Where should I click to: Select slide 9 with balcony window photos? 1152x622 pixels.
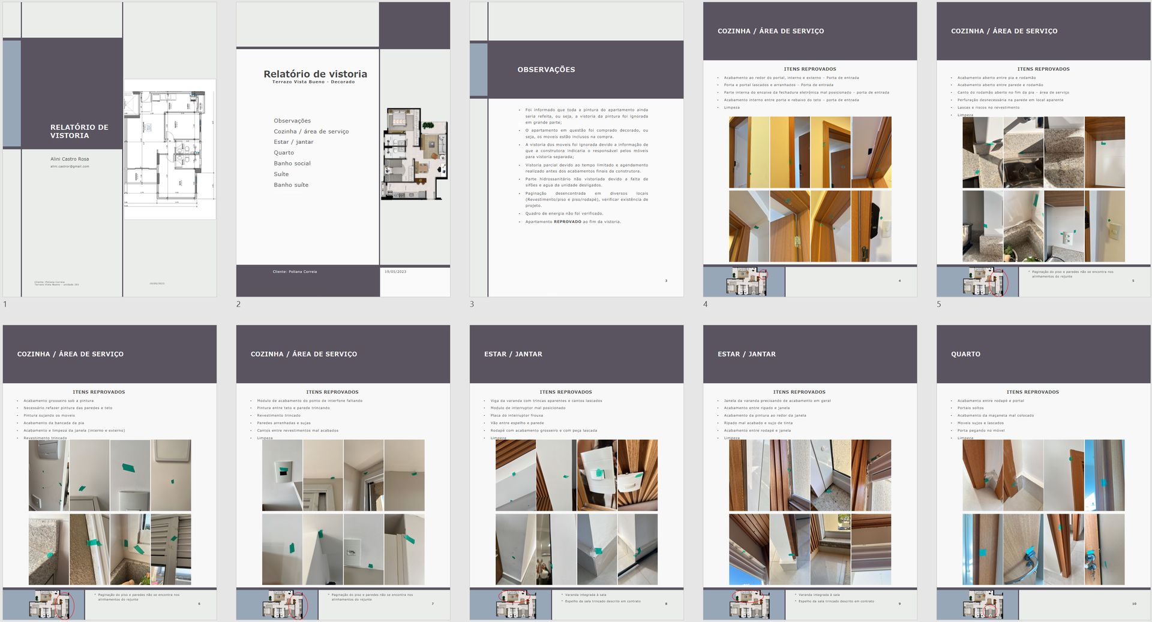coord(810,472)
